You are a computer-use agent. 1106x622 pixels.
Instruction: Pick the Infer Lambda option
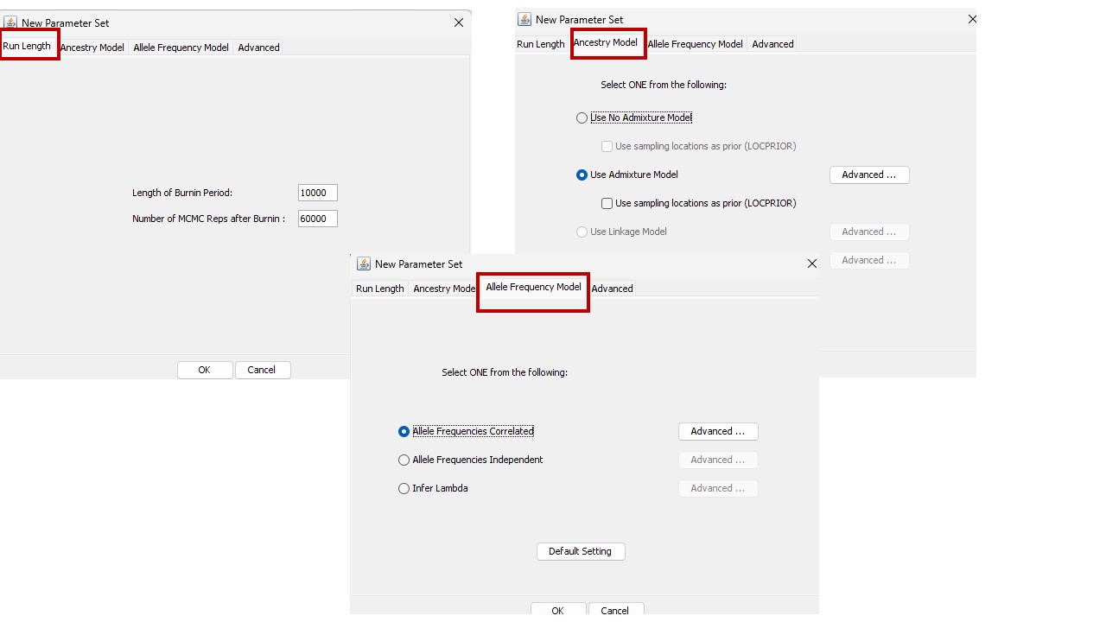(404, 488)
